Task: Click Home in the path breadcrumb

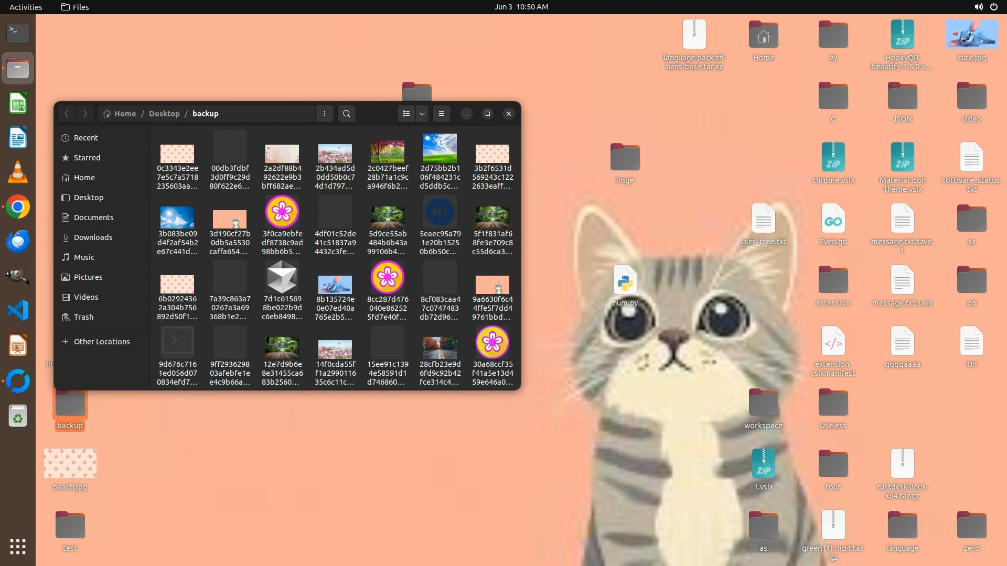Action: (125, 114)
